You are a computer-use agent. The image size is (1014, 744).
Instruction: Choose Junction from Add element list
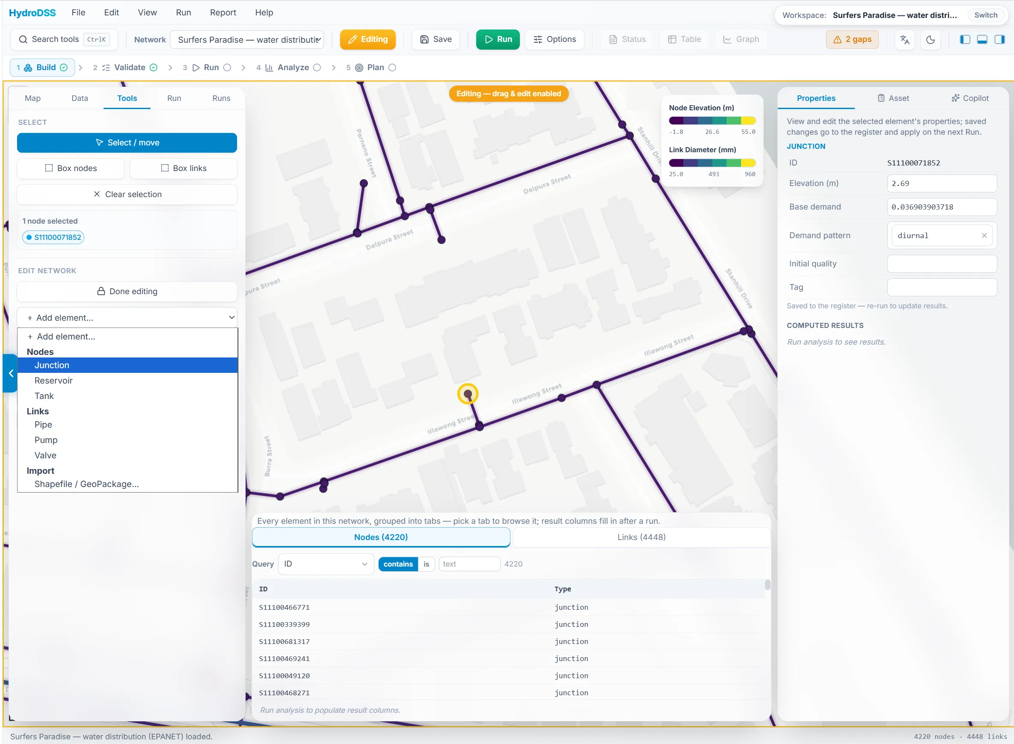[x=127, y=366]
